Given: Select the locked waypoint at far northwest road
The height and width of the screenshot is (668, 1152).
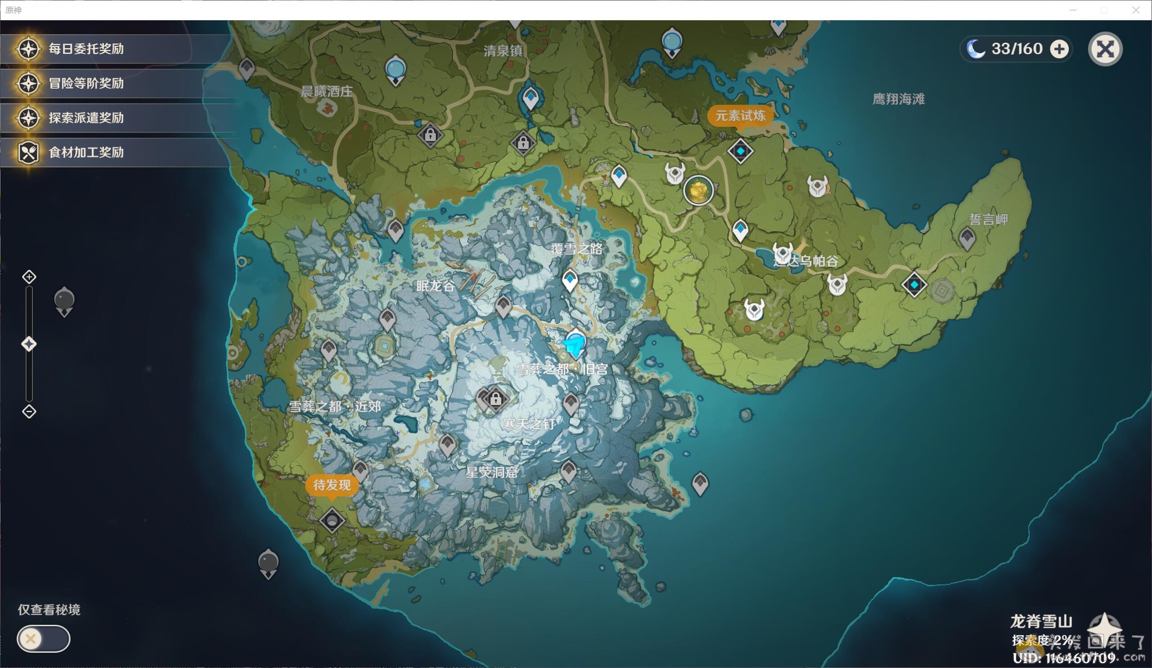Looking at the screenshot, I should (247, 69).
